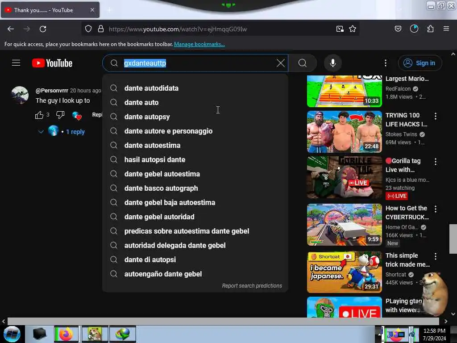The width and height of the screenshot is (457, 343).
Task: Open the picture-in-picture URL bar icon
Action: 340,29
